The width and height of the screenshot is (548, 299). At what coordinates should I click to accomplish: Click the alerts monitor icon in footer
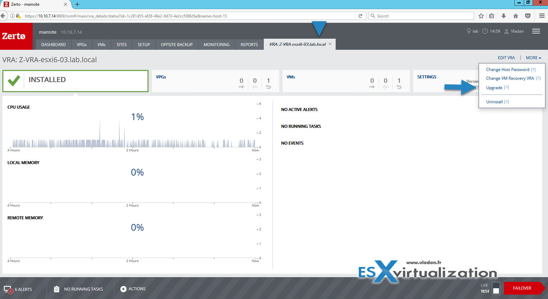pos(8,289)
